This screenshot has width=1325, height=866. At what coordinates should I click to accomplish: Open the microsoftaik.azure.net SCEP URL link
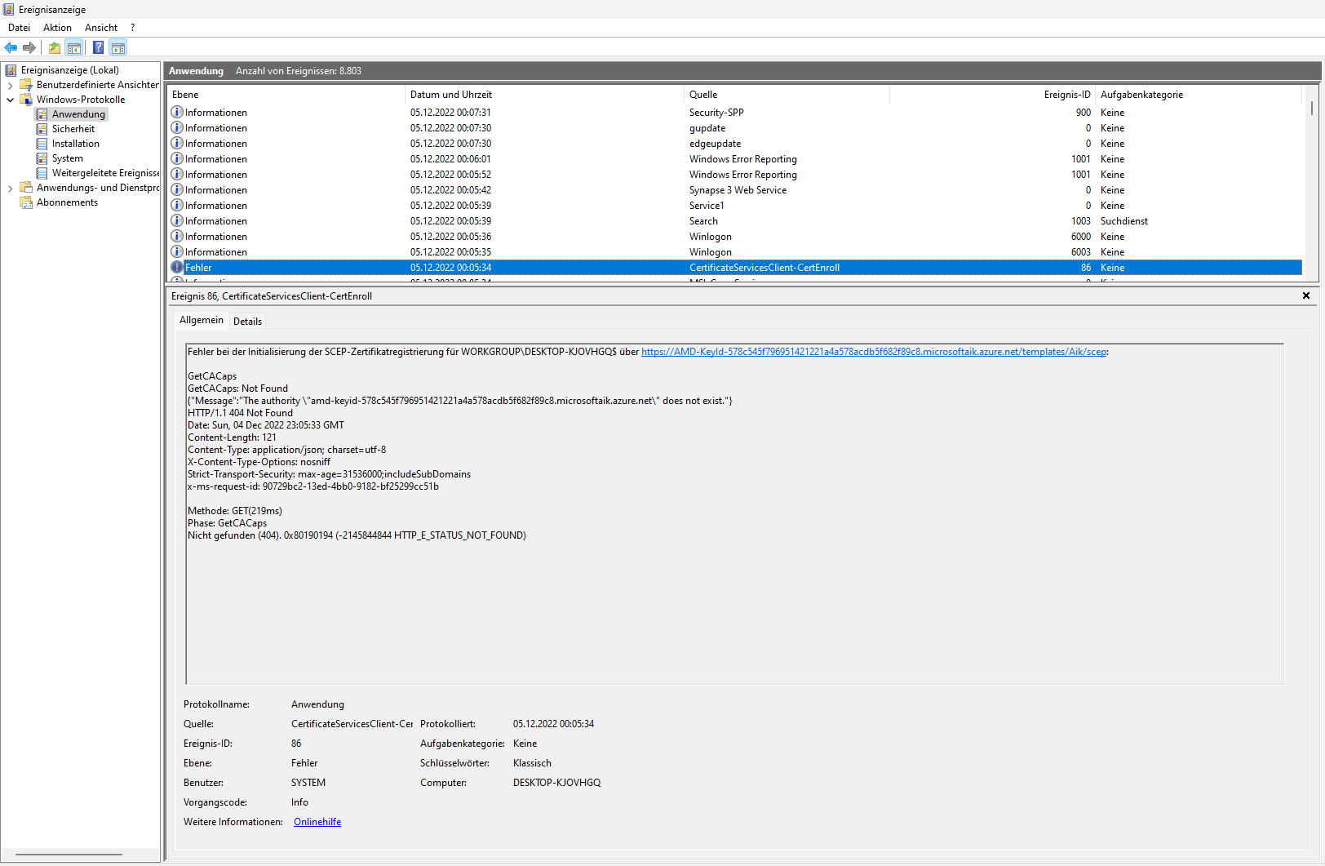(874, 352)
